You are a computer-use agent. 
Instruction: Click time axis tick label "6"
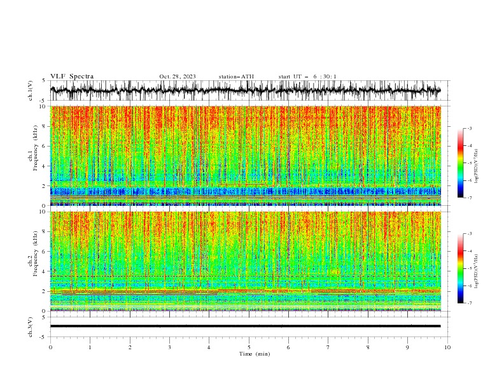288,347
